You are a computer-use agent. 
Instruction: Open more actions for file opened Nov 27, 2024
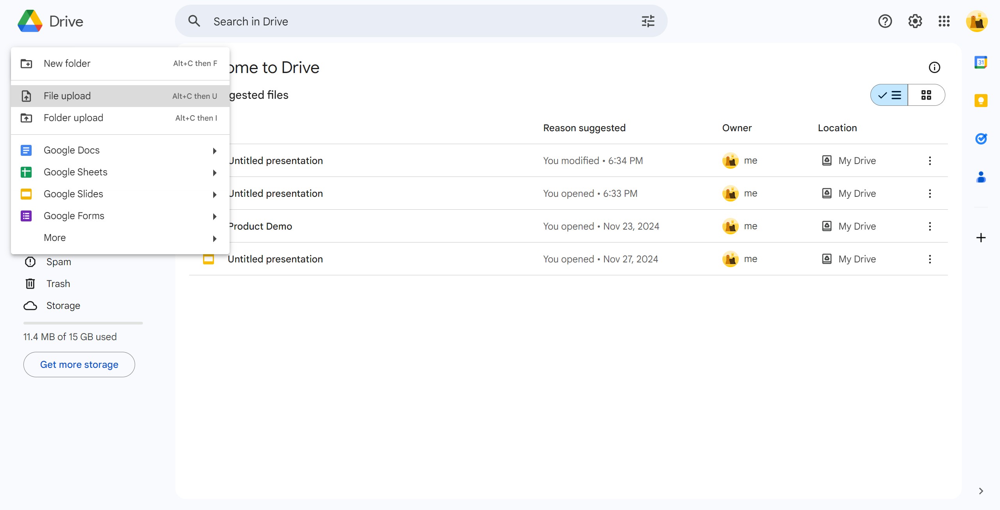click(930, 259)
